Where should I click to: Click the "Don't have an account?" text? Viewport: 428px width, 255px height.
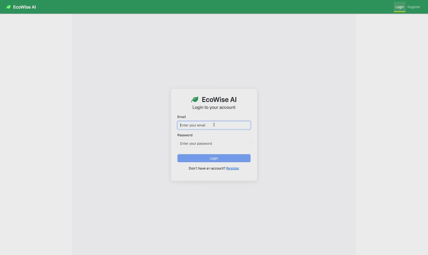pos(207,168)
